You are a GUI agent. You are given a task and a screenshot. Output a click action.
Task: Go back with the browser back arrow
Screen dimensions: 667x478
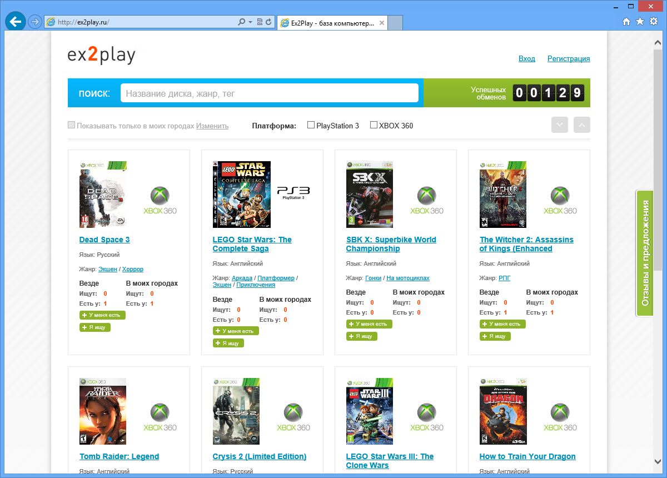16,22
